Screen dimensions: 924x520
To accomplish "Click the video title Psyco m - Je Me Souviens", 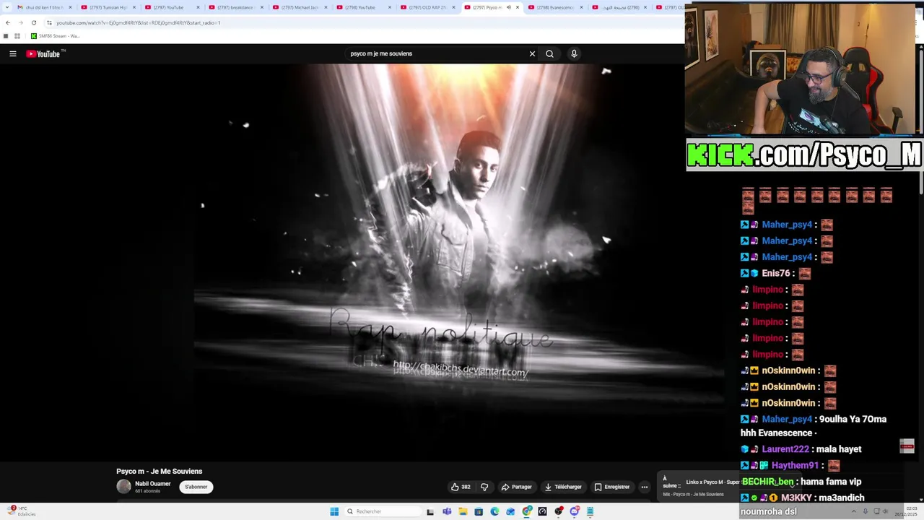I will pos(160,471).
